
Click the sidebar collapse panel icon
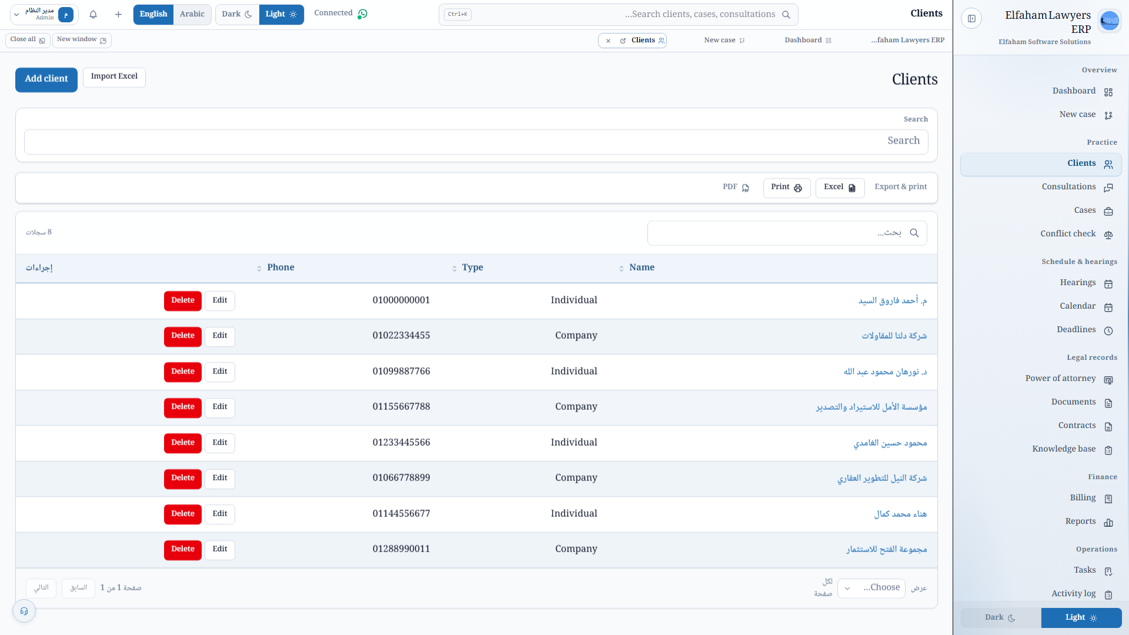971,19
